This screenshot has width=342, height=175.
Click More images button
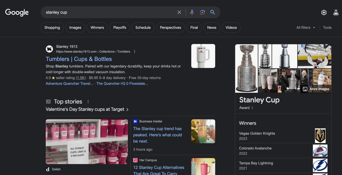click(x=316, y=89)
